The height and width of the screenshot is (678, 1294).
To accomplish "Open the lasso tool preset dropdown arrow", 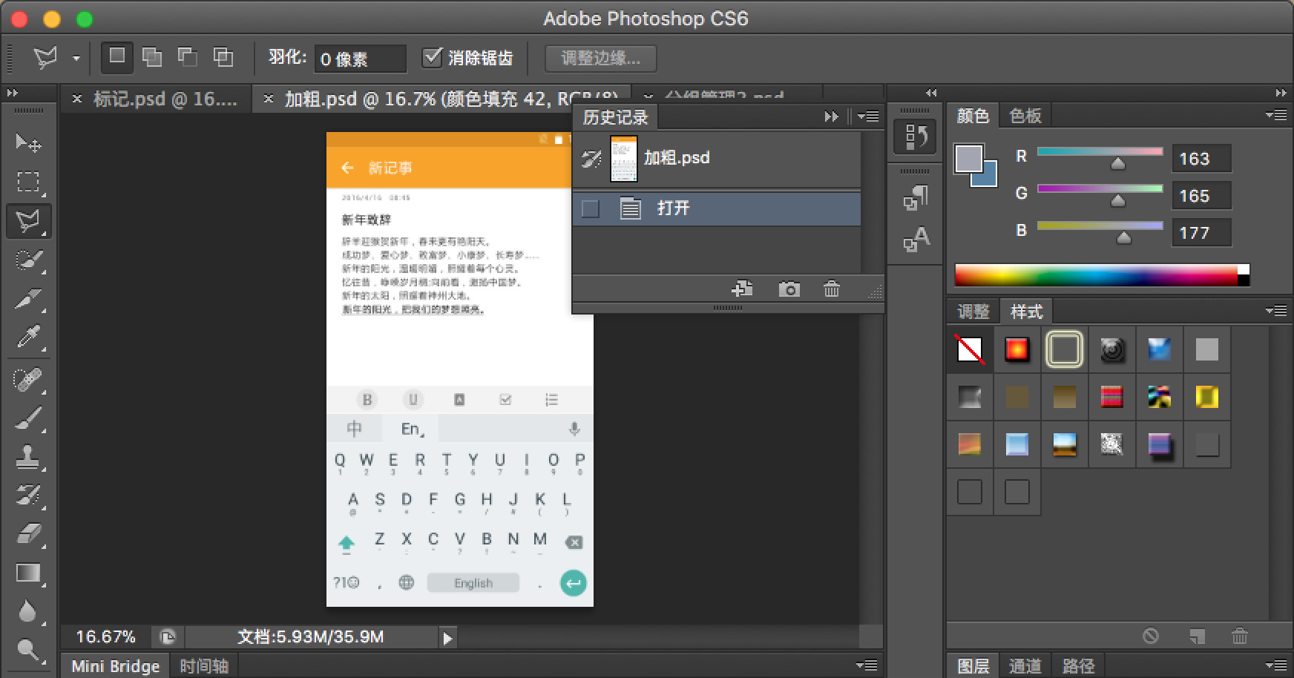I will [x=76, y=58].
